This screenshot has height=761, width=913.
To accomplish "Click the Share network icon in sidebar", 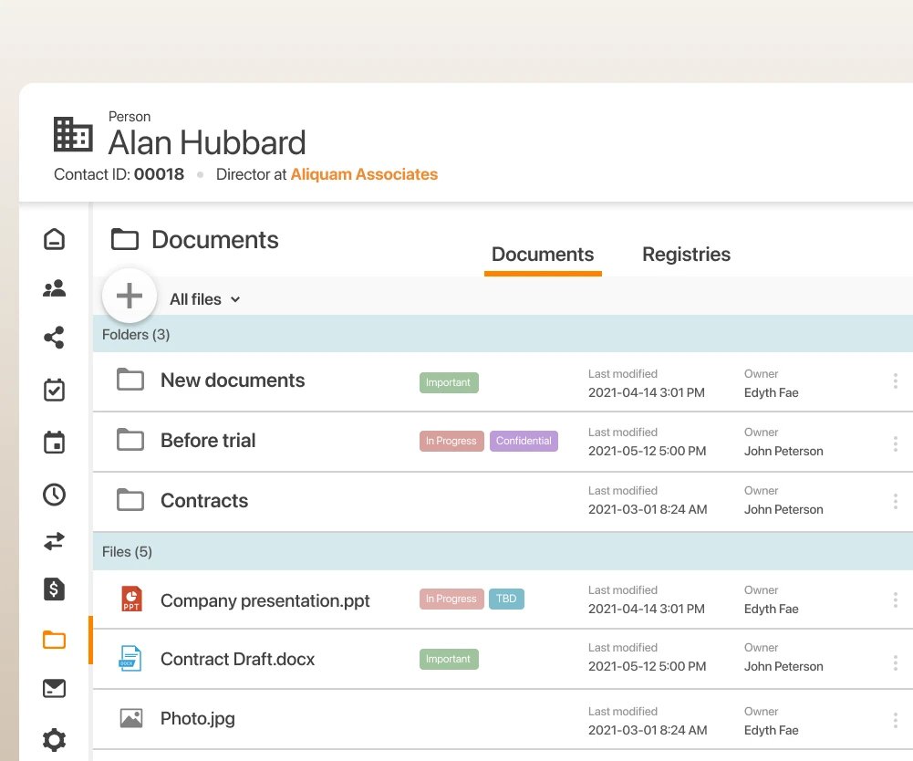I will pos(54,338).
